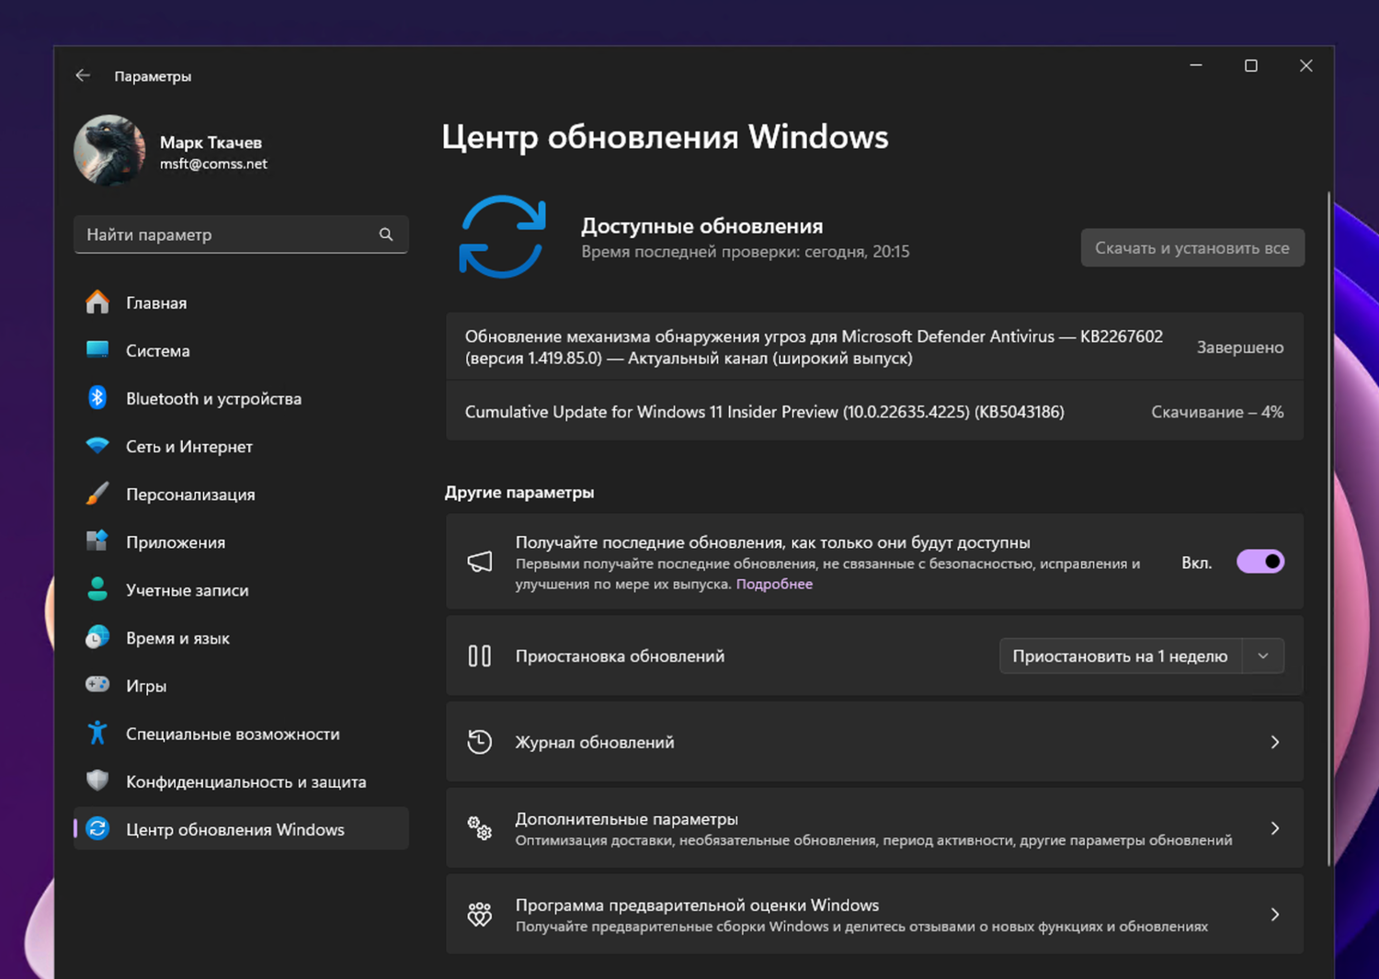Expand Журнал обновлений chevron
Viewport: 1379px width, 979px height.
1274,742
